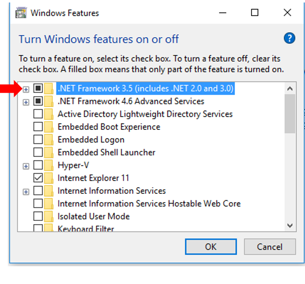This screenshot has width=305, height=284.
Task: Enable the Embedded Shell Launcher checkbox
Action: [38, 153]
